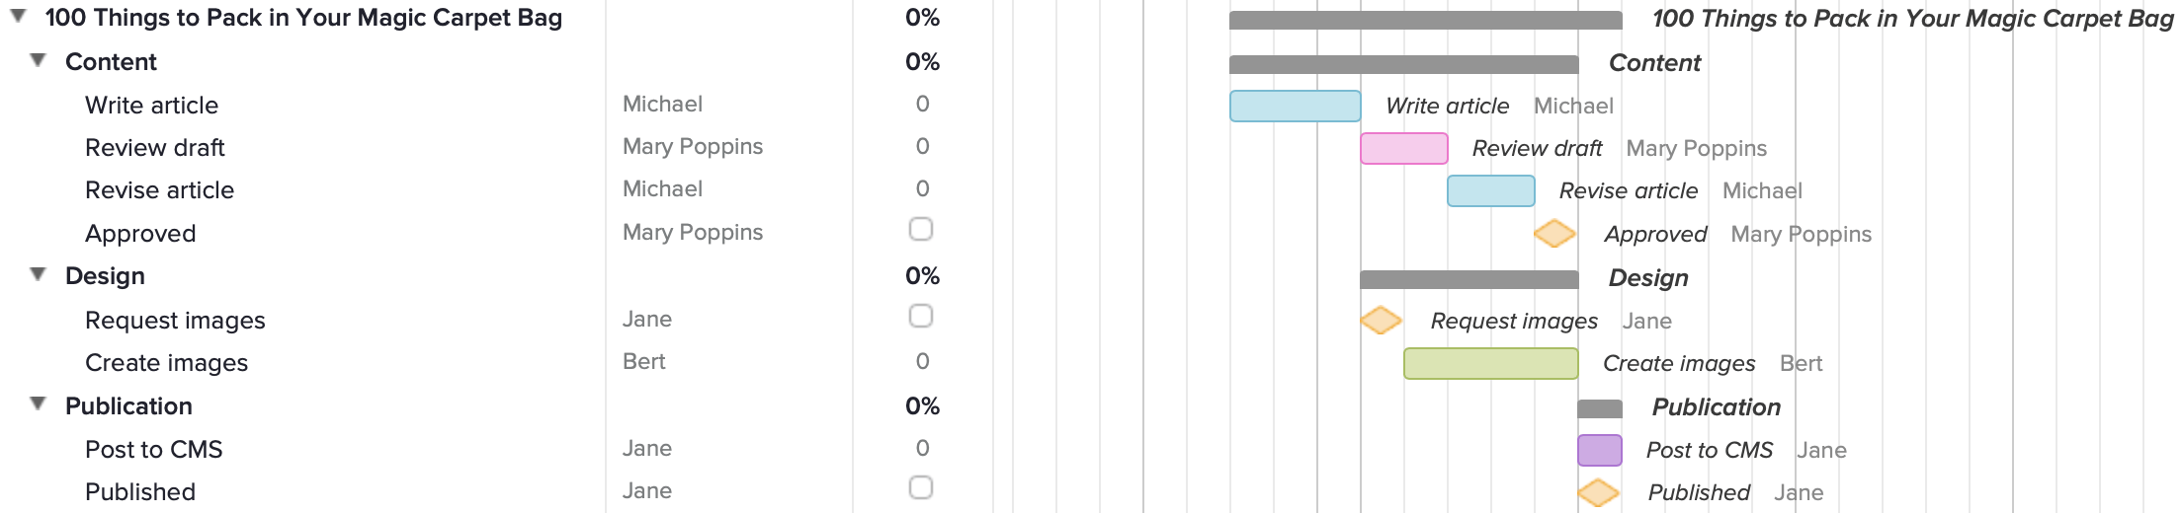Viewport: 2182px width, 513px height.
Task: Select the pink Review draft task bar
Action: 1403,148
